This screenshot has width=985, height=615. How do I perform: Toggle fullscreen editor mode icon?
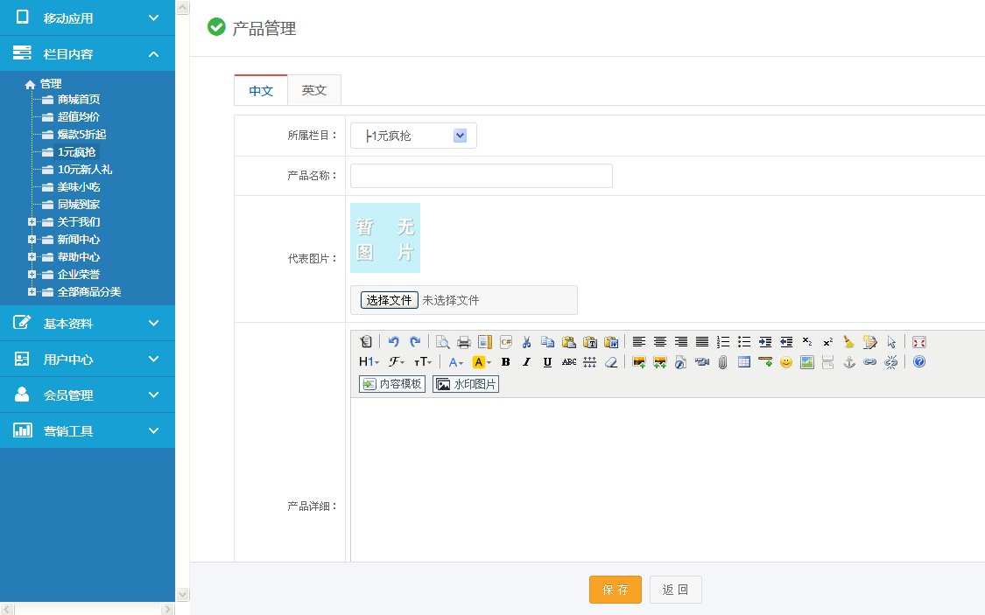pos(918,342)
